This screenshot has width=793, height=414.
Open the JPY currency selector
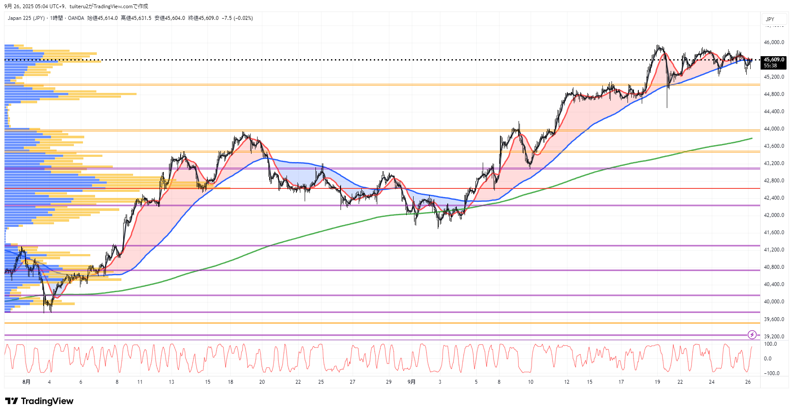coord(770,19)
